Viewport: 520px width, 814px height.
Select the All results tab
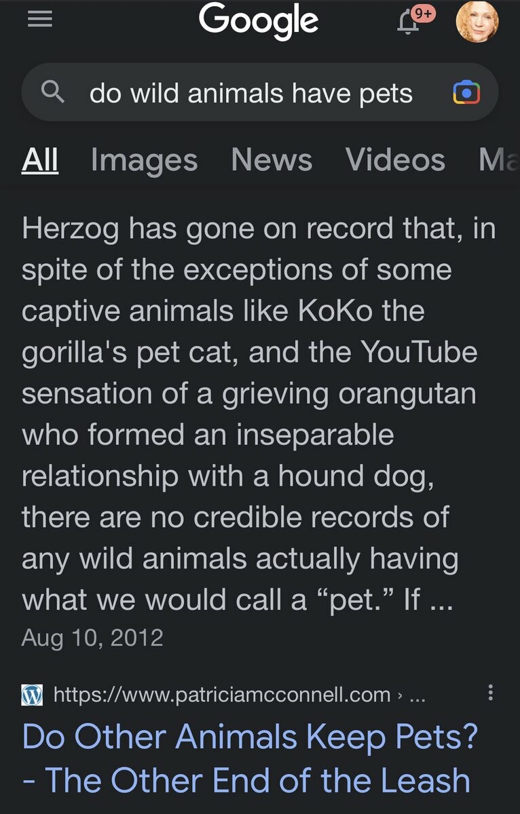tap(40, 160)
